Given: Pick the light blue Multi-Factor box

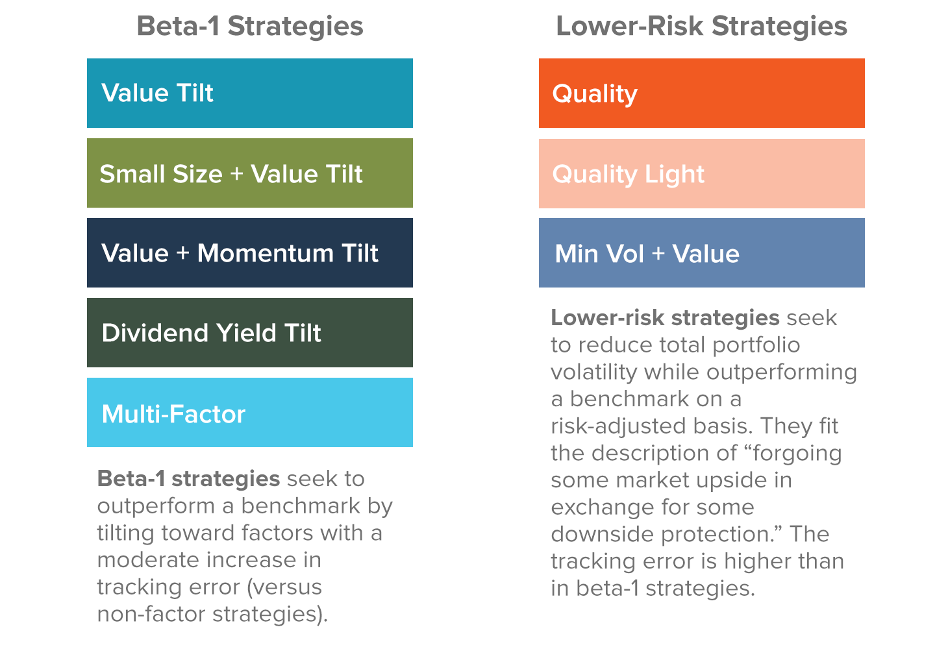Looking at the screenshot, I should click(x=249, y=413).
